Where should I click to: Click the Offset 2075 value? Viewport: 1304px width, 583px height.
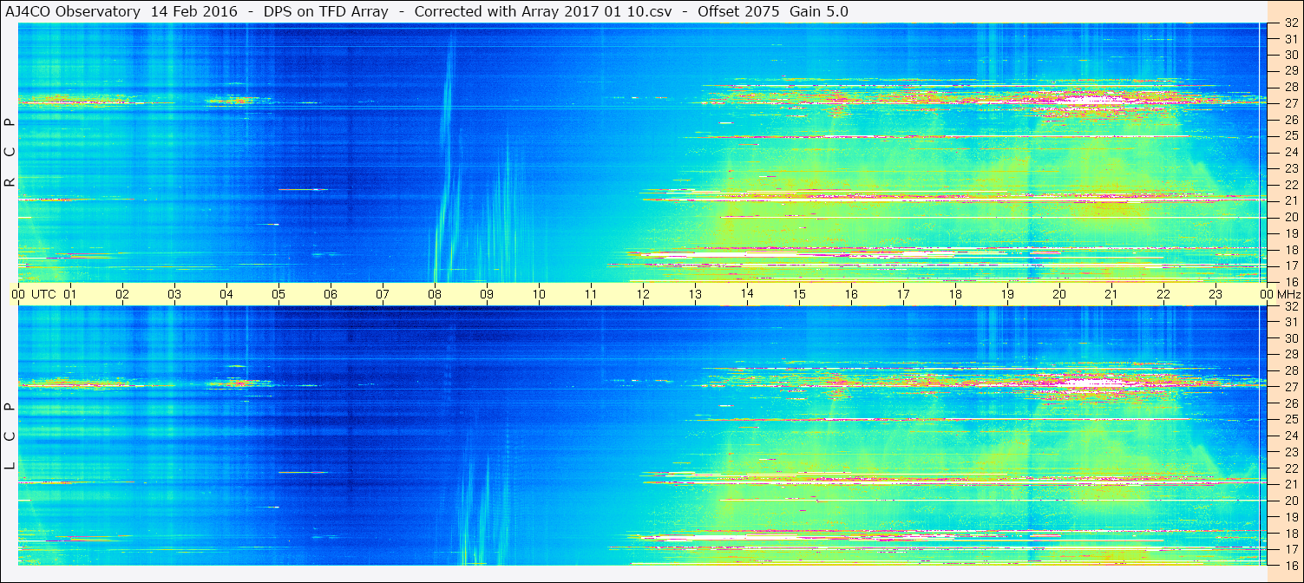pyautogui.click(x=737, y=11)
